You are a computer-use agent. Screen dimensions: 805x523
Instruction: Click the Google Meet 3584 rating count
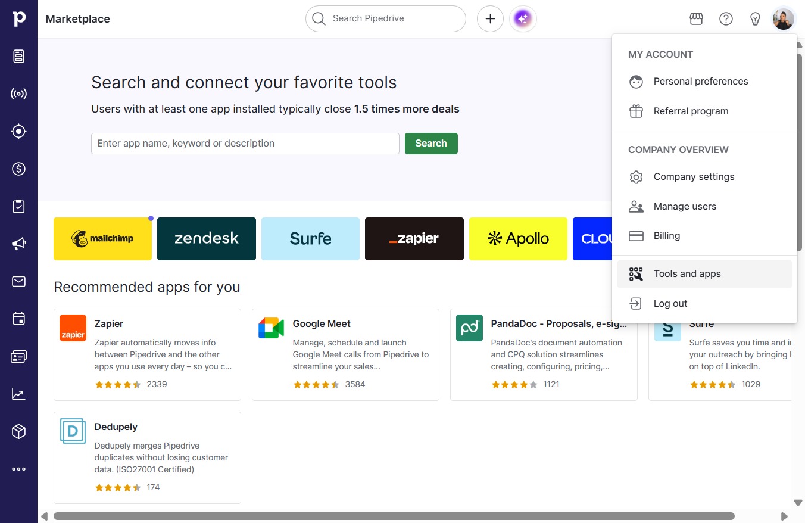(x=355, y=385)
